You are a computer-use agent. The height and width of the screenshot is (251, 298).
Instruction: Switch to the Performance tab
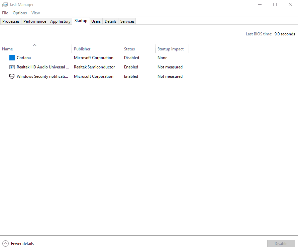click(35, 21)
